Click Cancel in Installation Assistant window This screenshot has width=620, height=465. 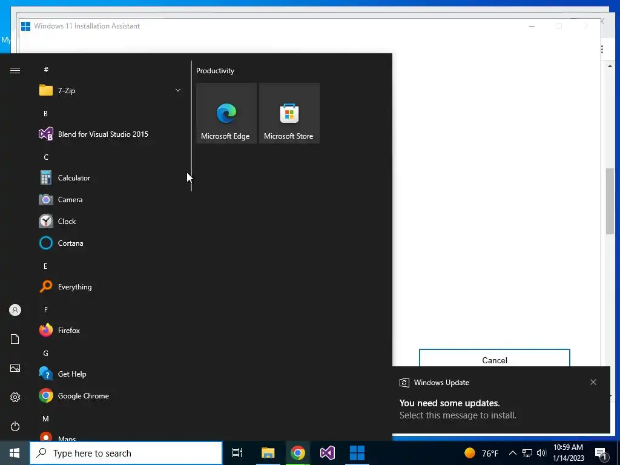[494, 358]
